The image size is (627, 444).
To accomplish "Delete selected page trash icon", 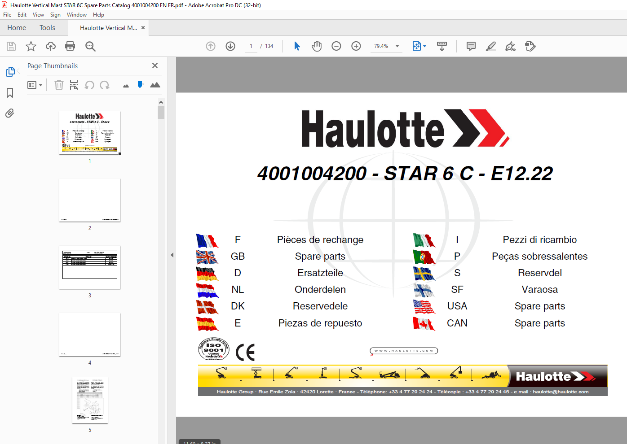I will tap(59, 85).
